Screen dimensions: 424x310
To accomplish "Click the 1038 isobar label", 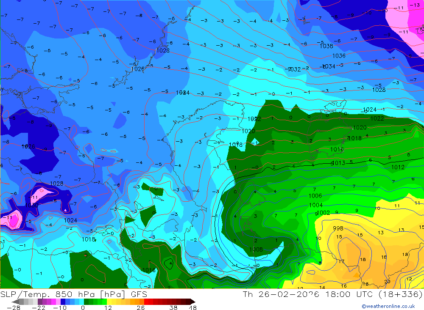I will (326, 46).
